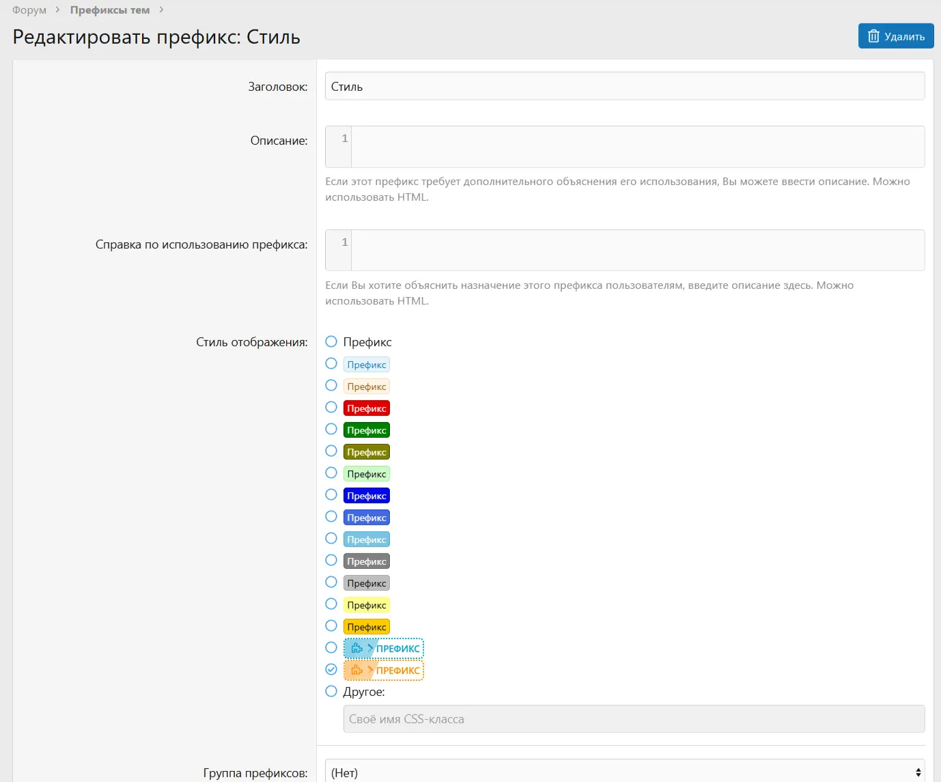Open 'Форум' breadcrumb link
The image size is (941, 782).
[x=29, y=10]
